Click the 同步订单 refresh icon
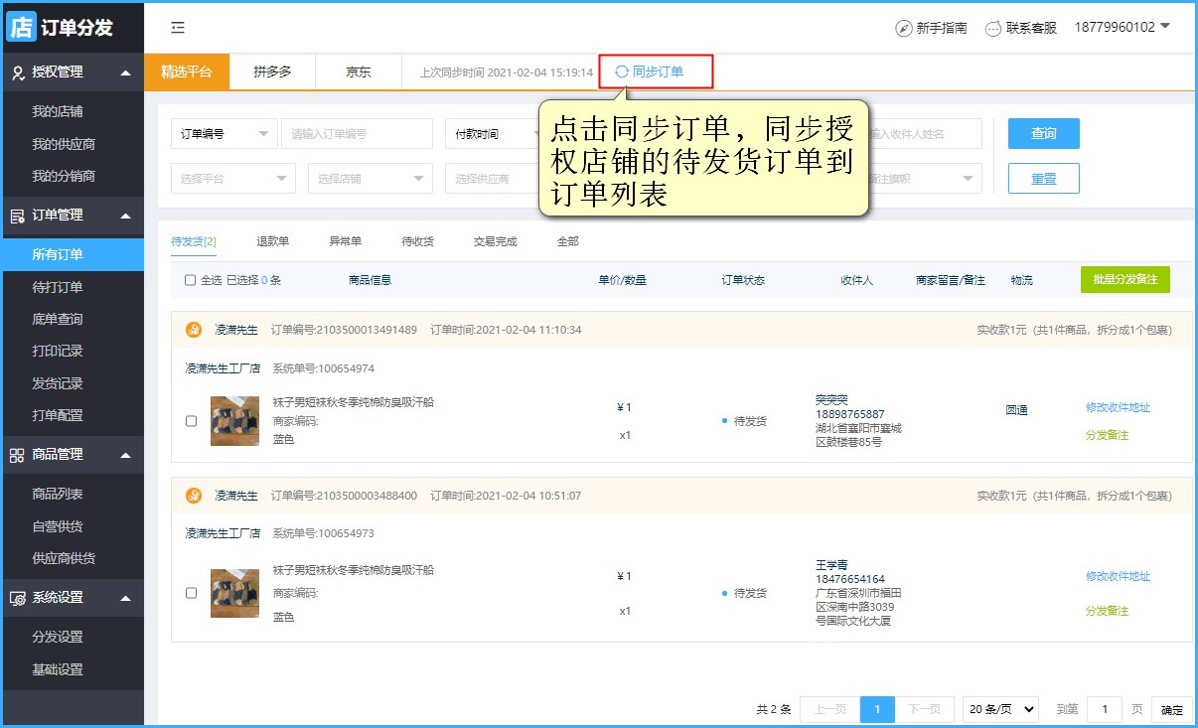 coord(622,72)
